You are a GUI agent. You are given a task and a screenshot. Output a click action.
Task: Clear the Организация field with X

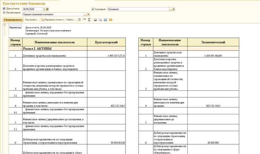[89, 14]
